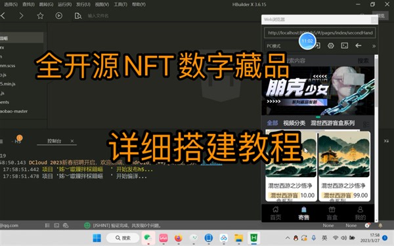Go to 首页 in bottom navigation
Screen dimensions: 394x246
(276, 213)
